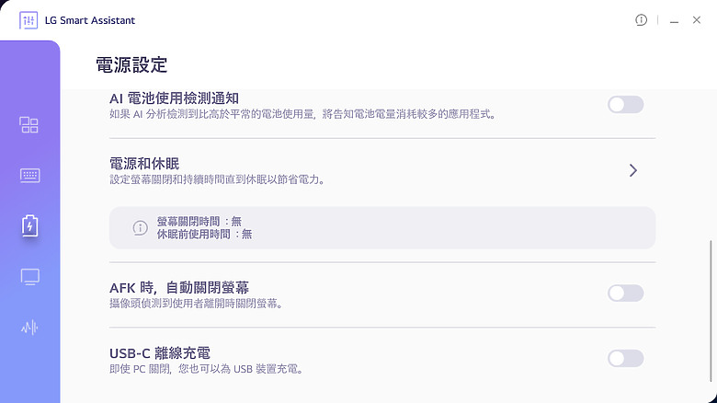Open the sound waveform sidebar icon
The image size is (717, 403).
click(29, 328)
